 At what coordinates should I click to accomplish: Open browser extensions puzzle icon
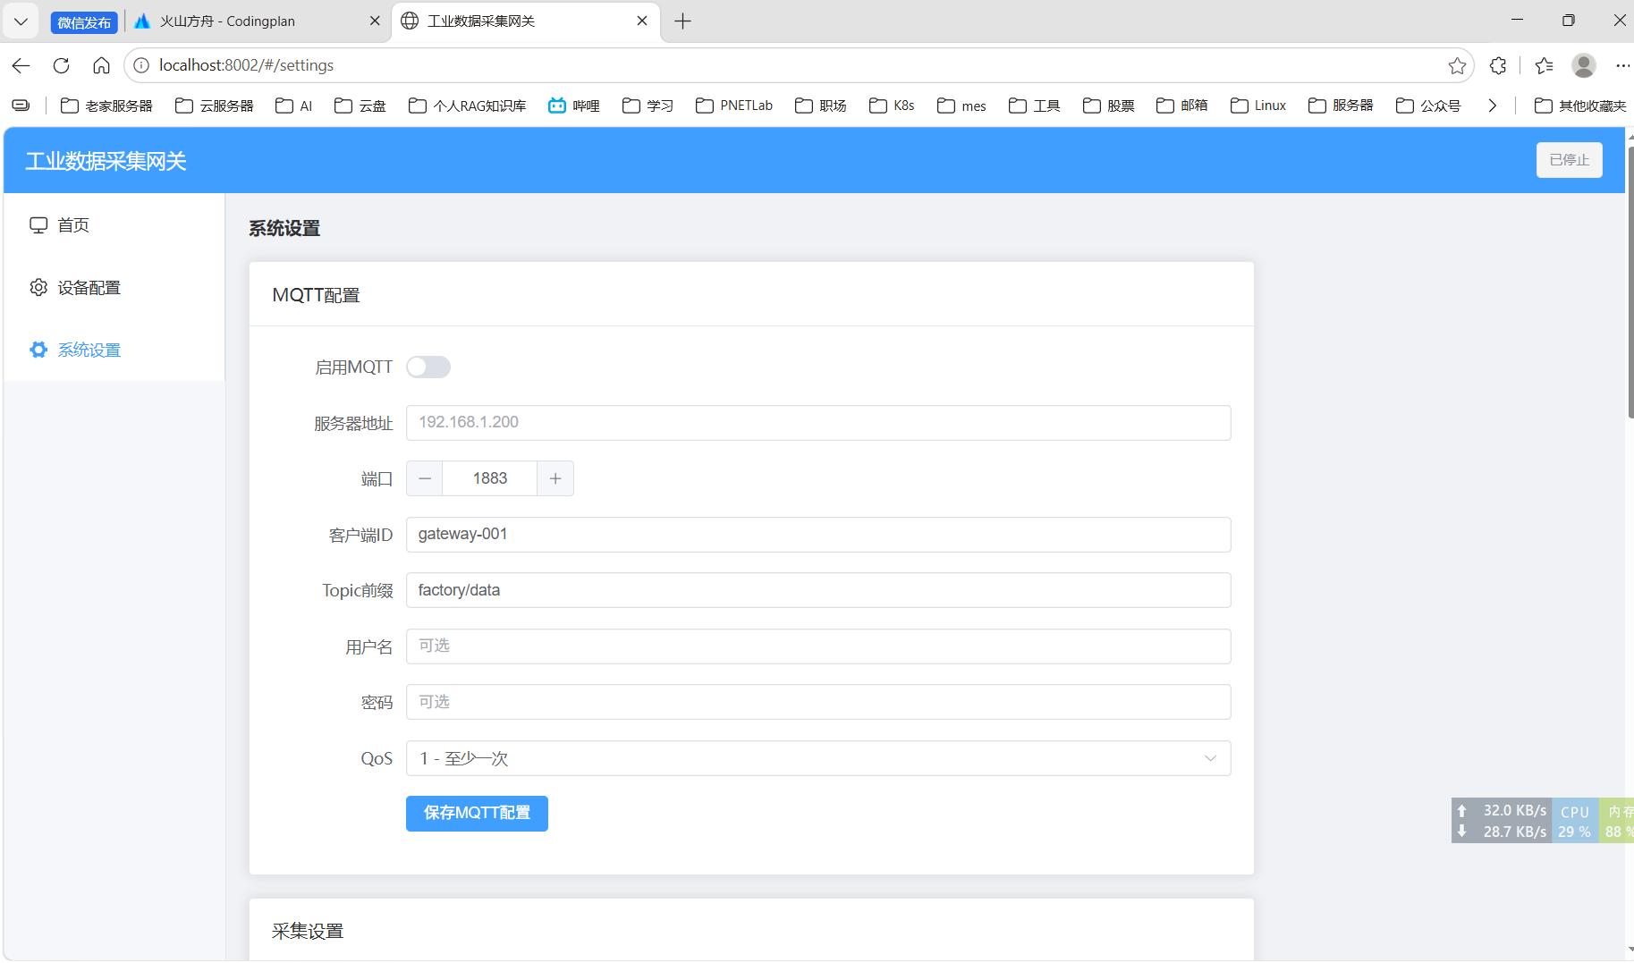1498,65
